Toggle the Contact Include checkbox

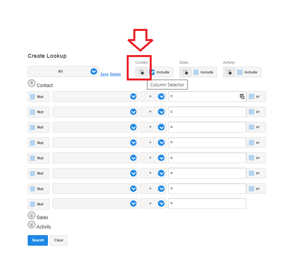[152, 72]
